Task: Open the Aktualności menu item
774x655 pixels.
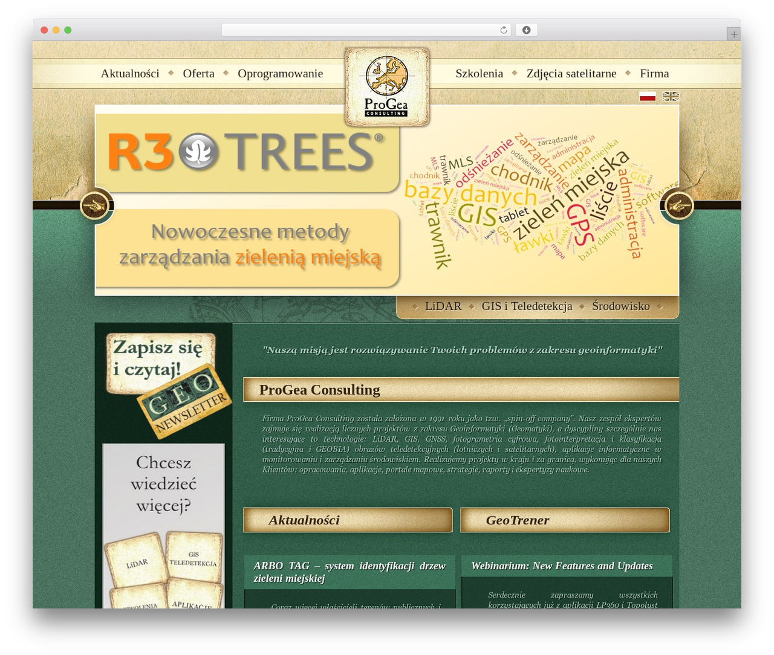Action: point(130,73)
